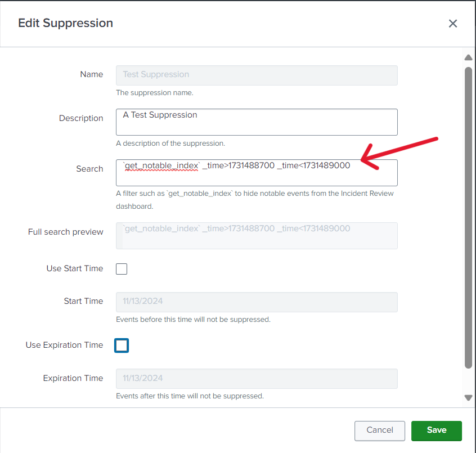Save the suppression changes
Image resolution: width=476 pixels, height=453 pixels.
click(x=436, y=430)
